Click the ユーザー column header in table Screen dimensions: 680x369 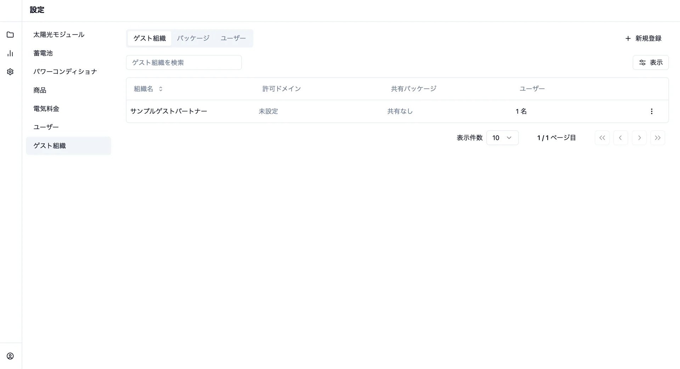(532, 89)
